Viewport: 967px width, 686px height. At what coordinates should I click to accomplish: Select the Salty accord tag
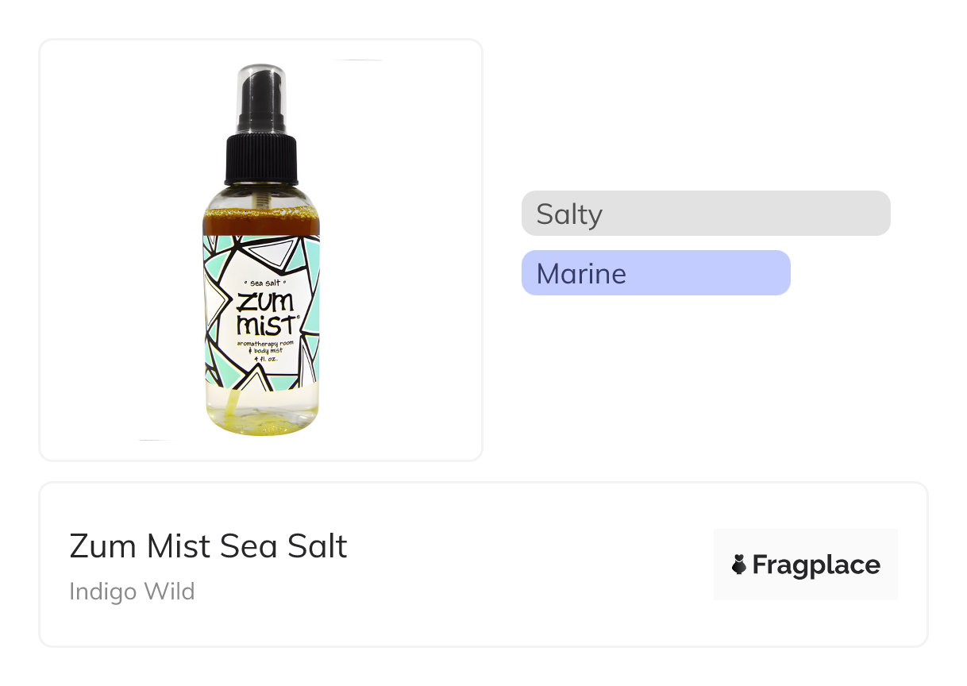point(569,214)
